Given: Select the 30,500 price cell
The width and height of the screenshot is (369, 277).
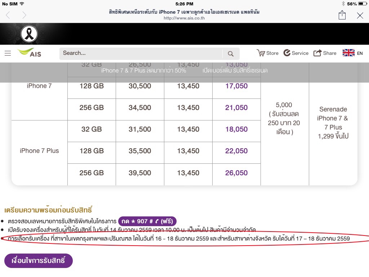Looking at the screenshot, I should pos(140,86).
